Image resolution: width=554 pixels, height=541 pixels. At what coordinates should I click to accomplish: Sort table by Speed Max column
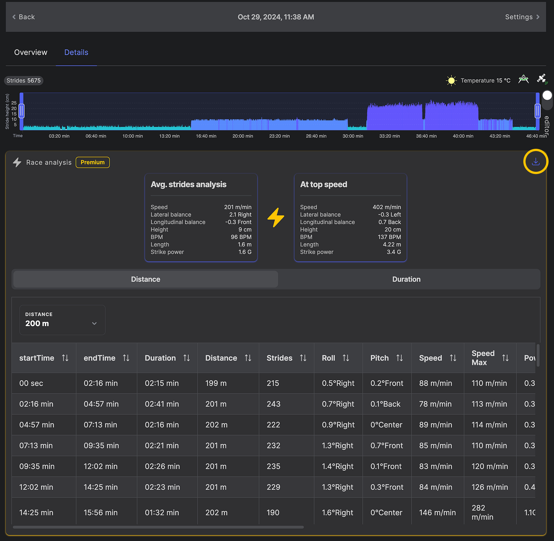coord(505,358)
